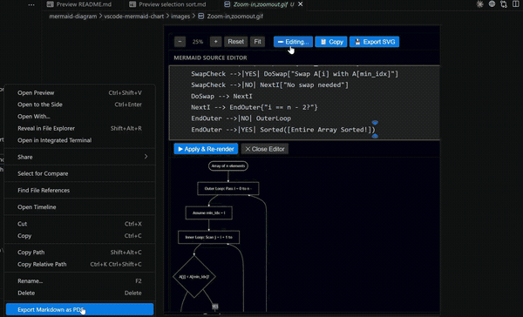This screenshot has height=317, width=523.
Task: Choose Copy Path from context menu
Action: tap(79, 253)
